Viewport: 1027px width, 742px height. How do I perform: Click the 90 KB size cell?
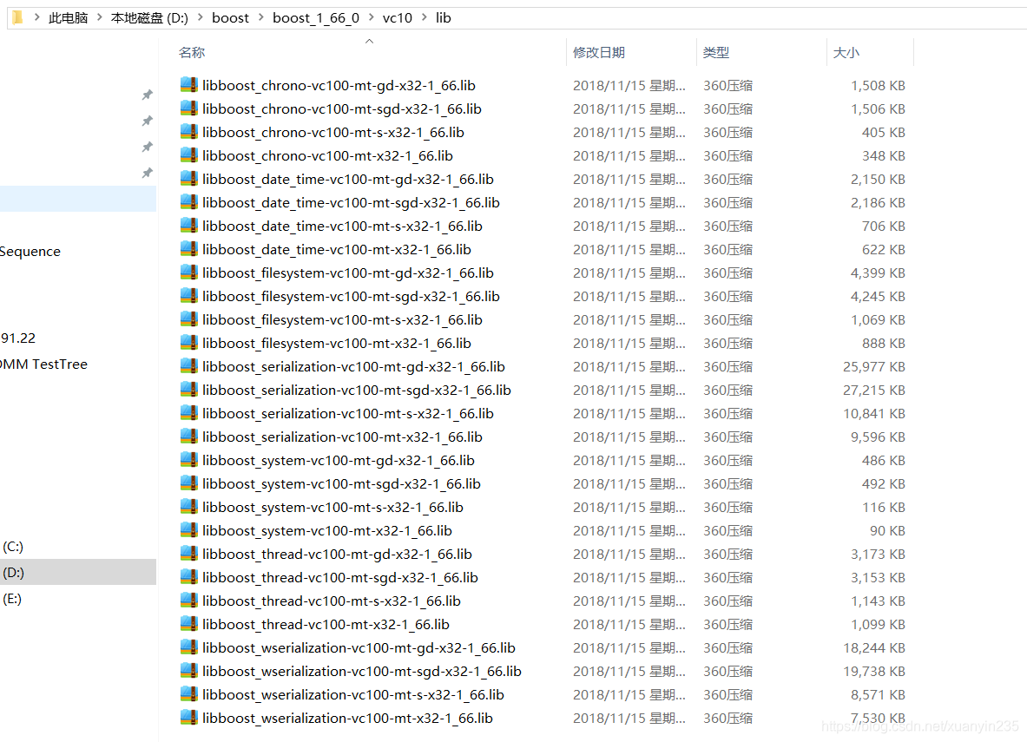point(887,530)
